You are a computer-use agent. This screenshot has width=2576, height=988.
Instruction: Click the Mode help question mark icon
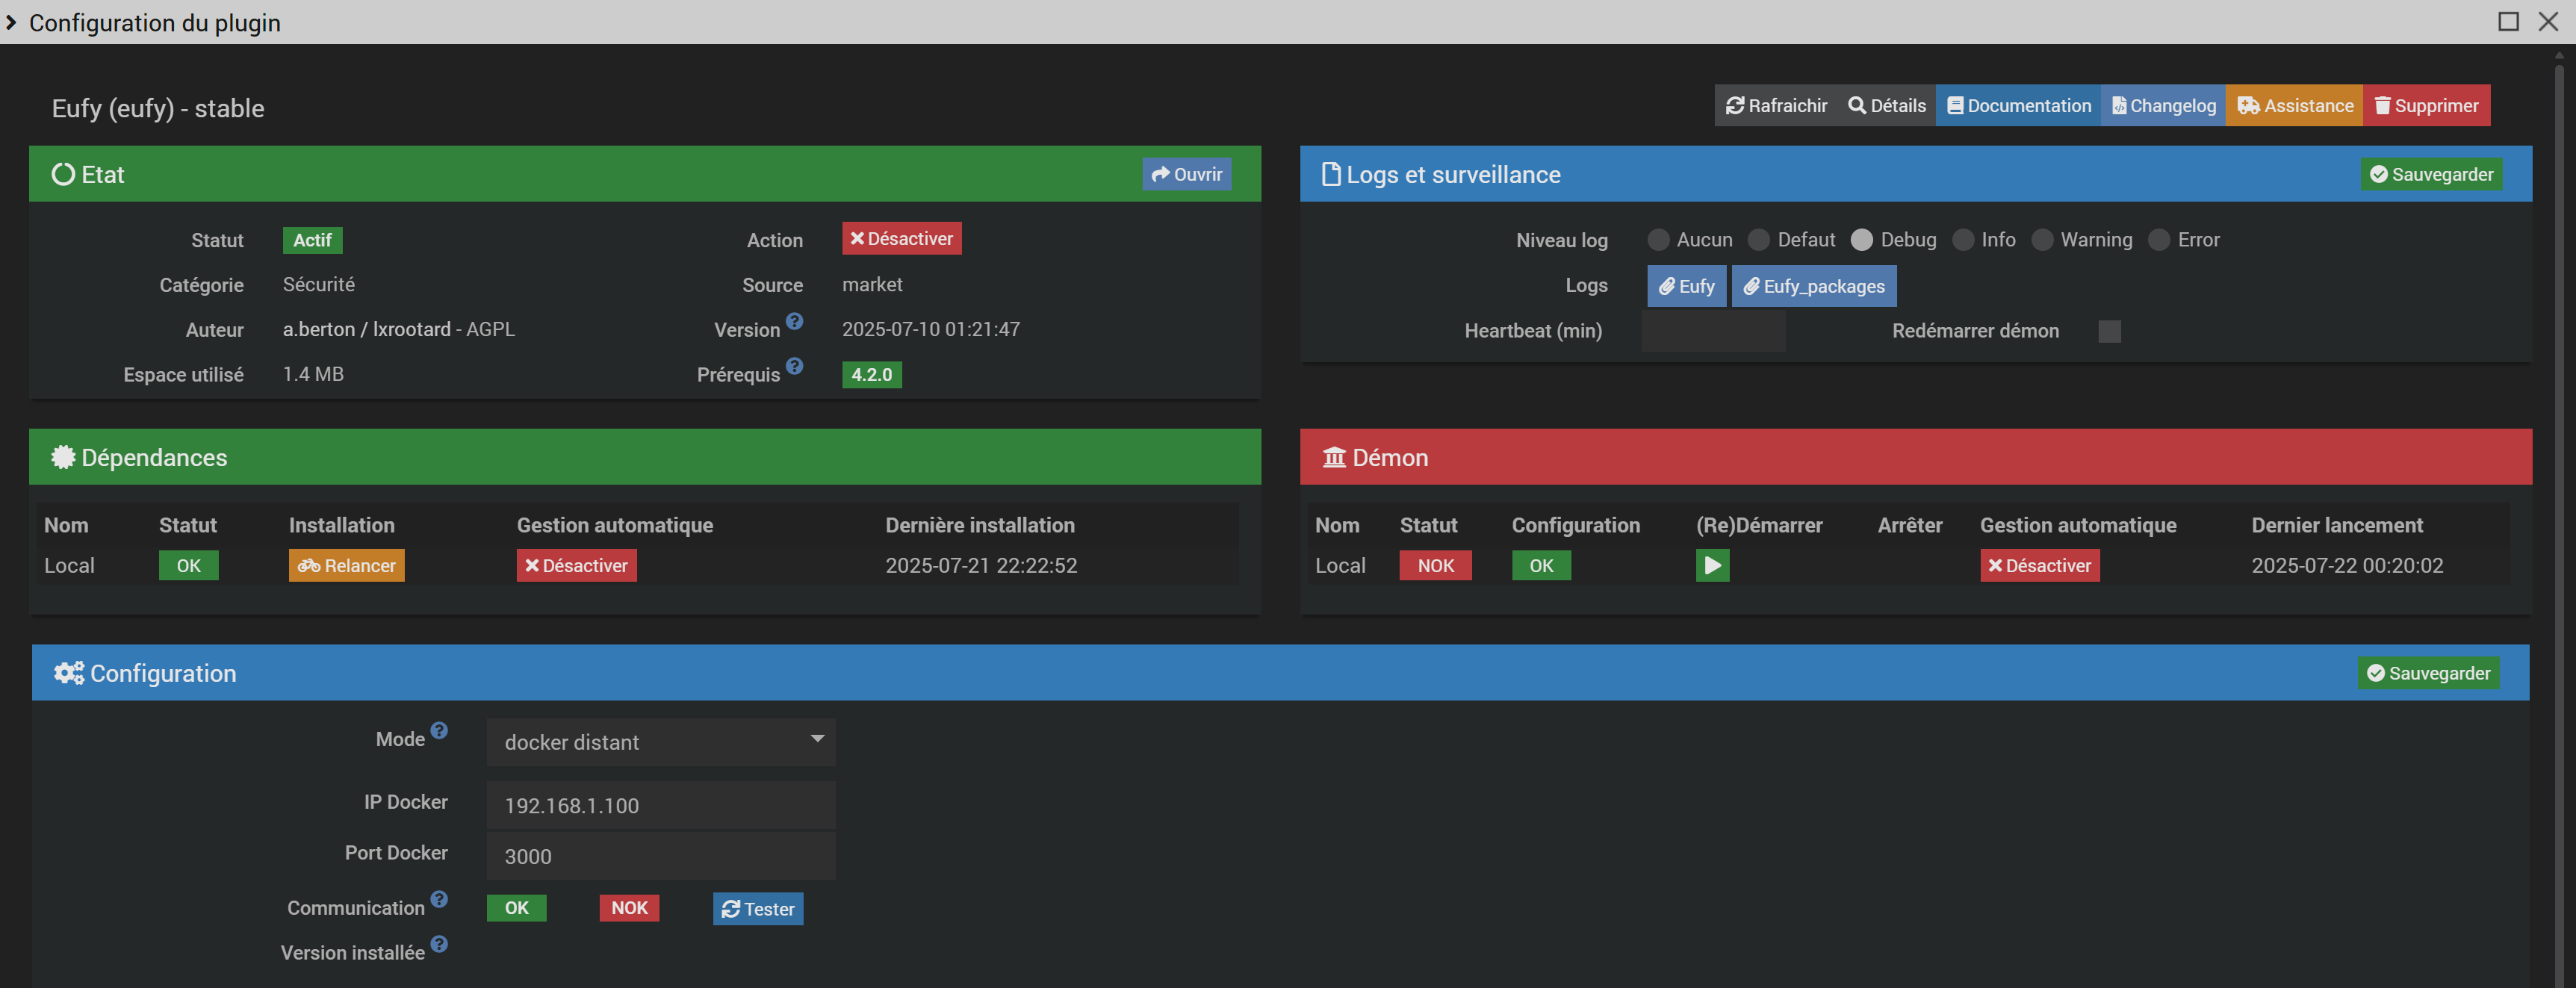(x=439, y=731)
